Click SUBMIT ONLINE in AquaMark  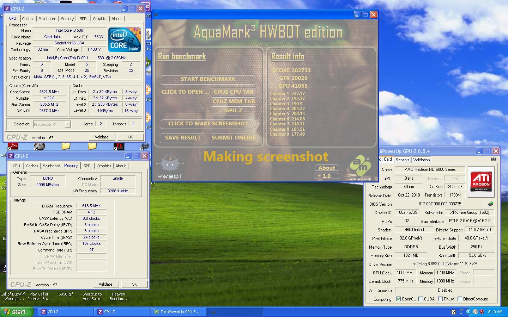(234, 138)
